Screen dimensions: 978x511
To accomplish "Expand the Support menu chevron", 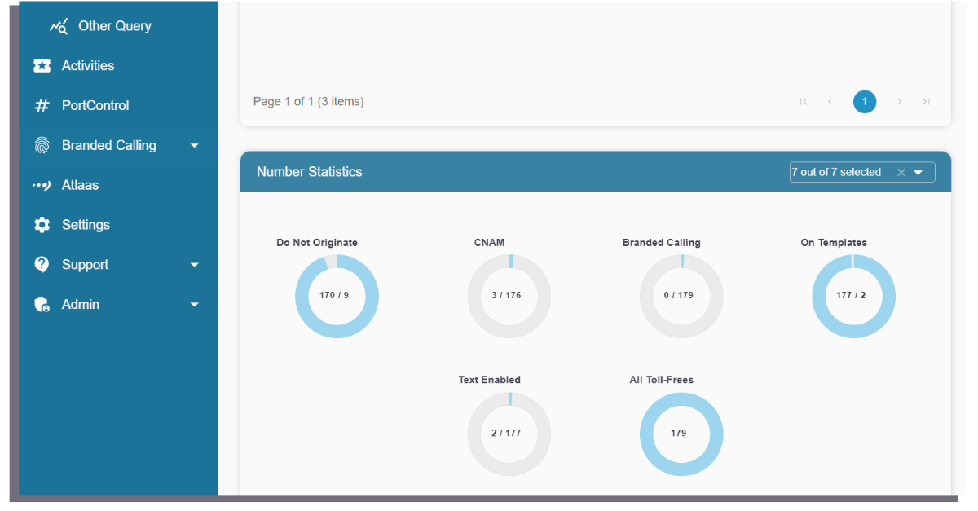I will (195, 264).
